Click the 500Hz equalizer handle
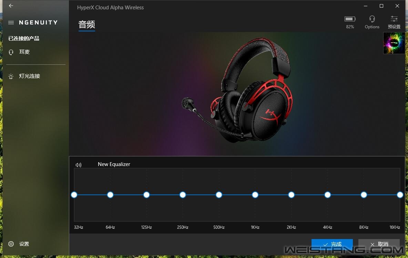Viewport: 408px width, 258px height. tap(219, 195)
